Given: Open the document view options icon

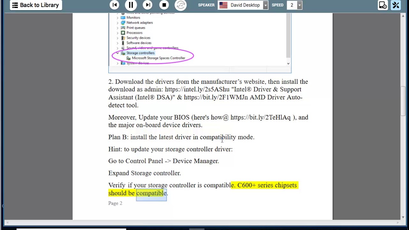Looking at the screenshot, I should [x=383, y=5].
